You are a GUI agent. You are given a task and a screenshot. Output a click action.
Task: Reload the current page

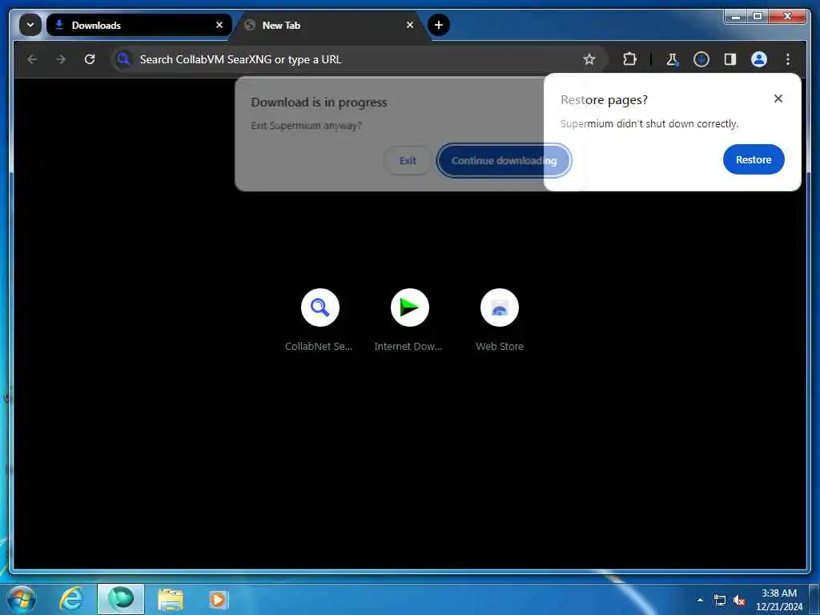pyautogui.click(x=90, y=59)
